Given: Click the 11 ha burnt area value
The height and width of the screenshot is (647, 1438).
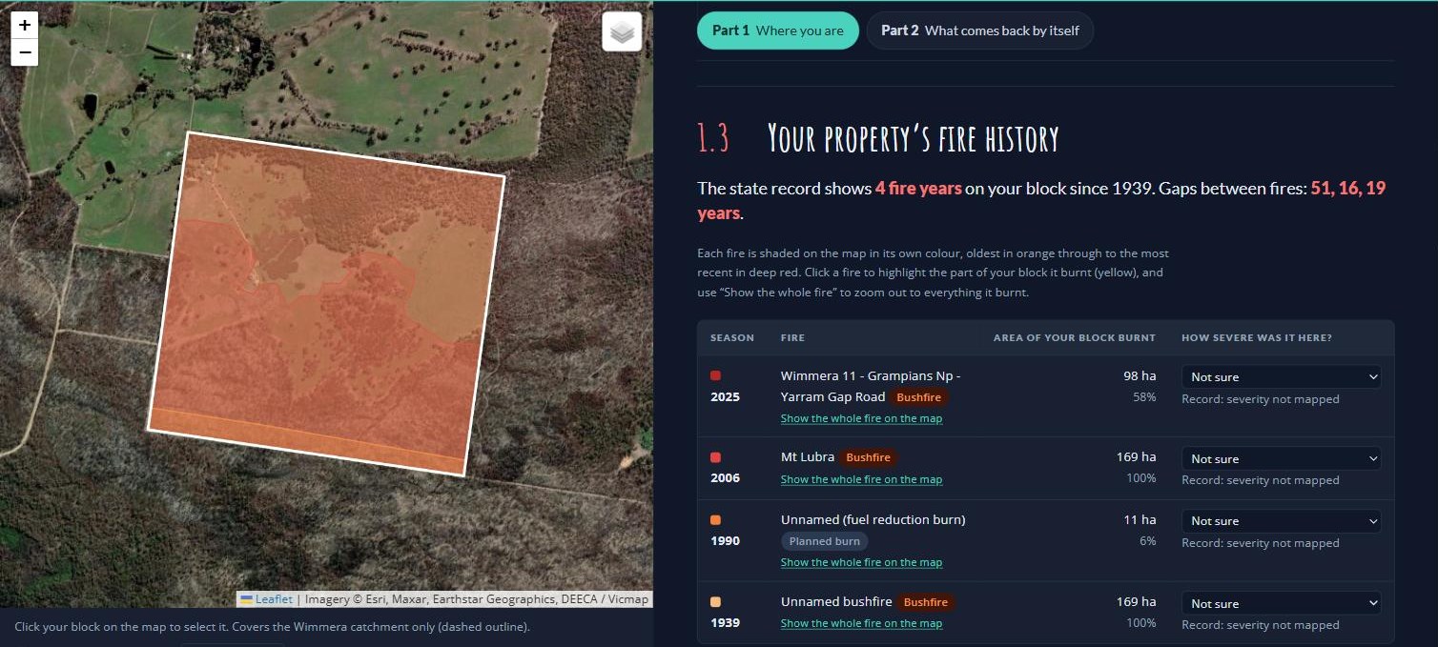Looking at the screenshot, I should [x=1141, y=519].
